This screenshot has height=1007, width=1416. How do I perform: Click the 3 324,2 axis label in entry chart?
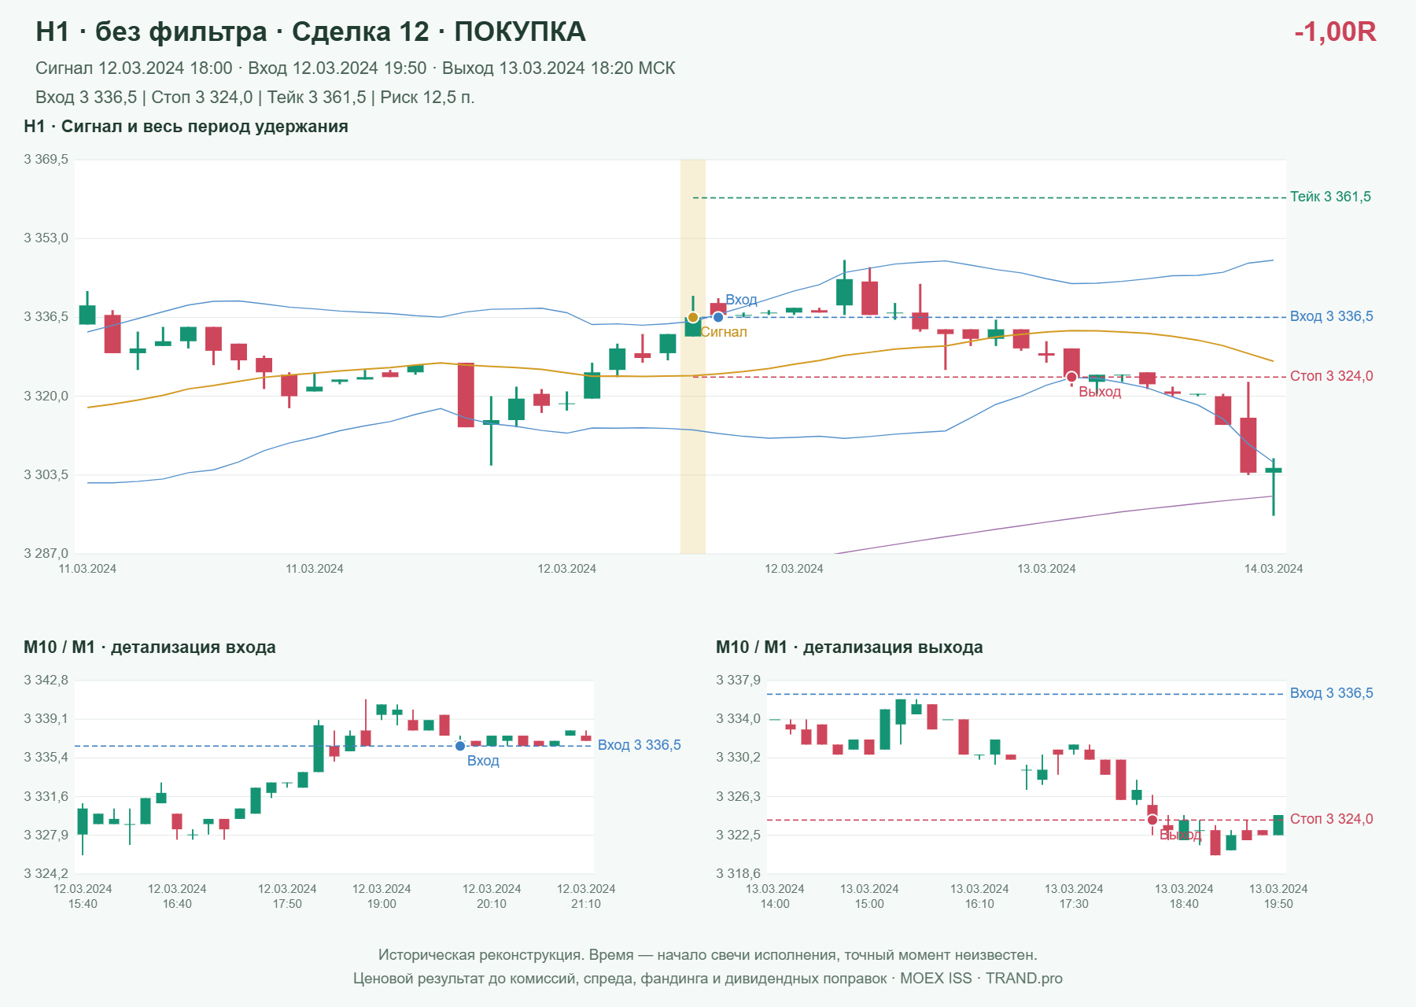pos(46,873)
